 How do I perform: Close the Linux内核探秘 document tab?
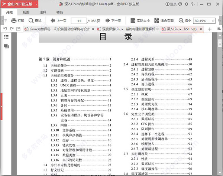[93, 29]
